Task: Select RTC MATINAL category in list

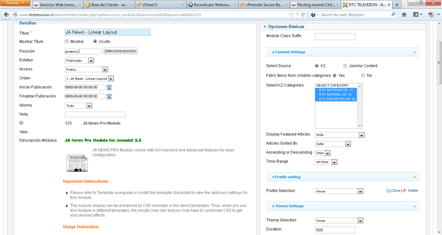Action: coord(336,95)
